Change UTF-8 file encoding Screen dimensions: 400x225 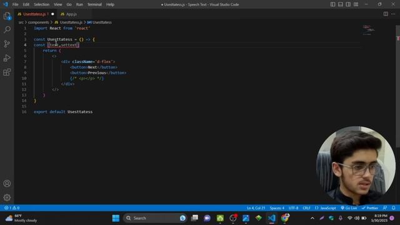tap(293, 208)
